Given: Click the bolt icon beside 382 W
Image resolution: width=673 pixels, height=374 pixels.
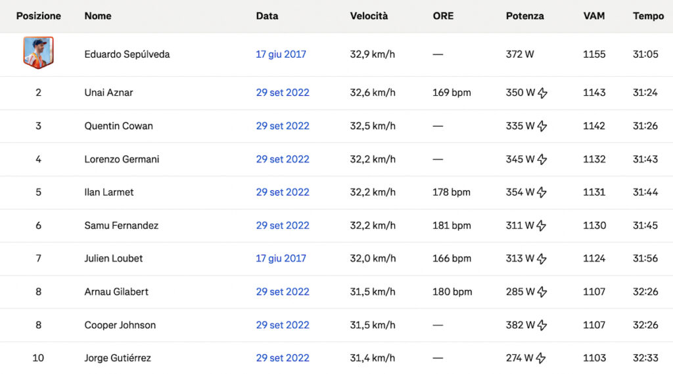Looking at the screenshot, I should tap(542, 325).
